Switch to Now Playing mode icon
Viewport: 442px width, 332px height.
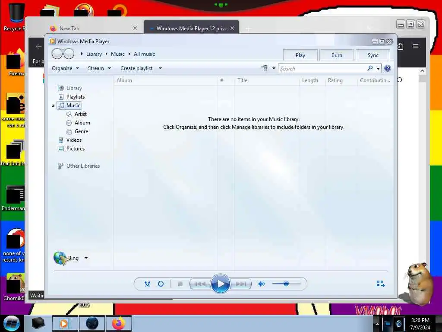point(381,284)
